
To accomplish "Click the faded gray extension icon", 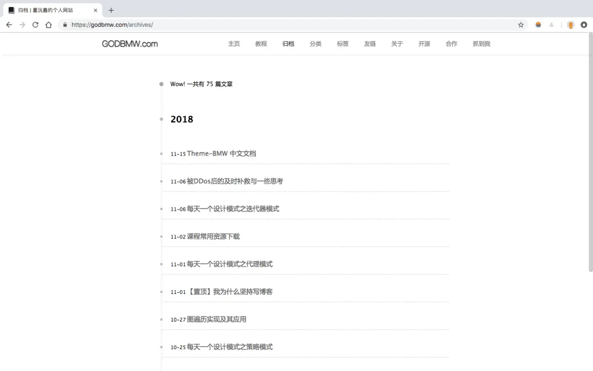I will click(x=551, y=25).
